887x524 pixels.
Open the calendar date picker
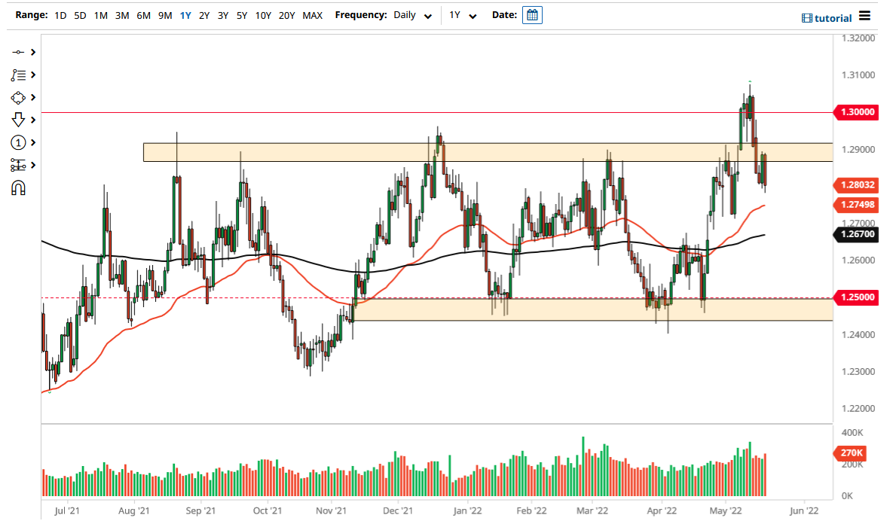532,14
